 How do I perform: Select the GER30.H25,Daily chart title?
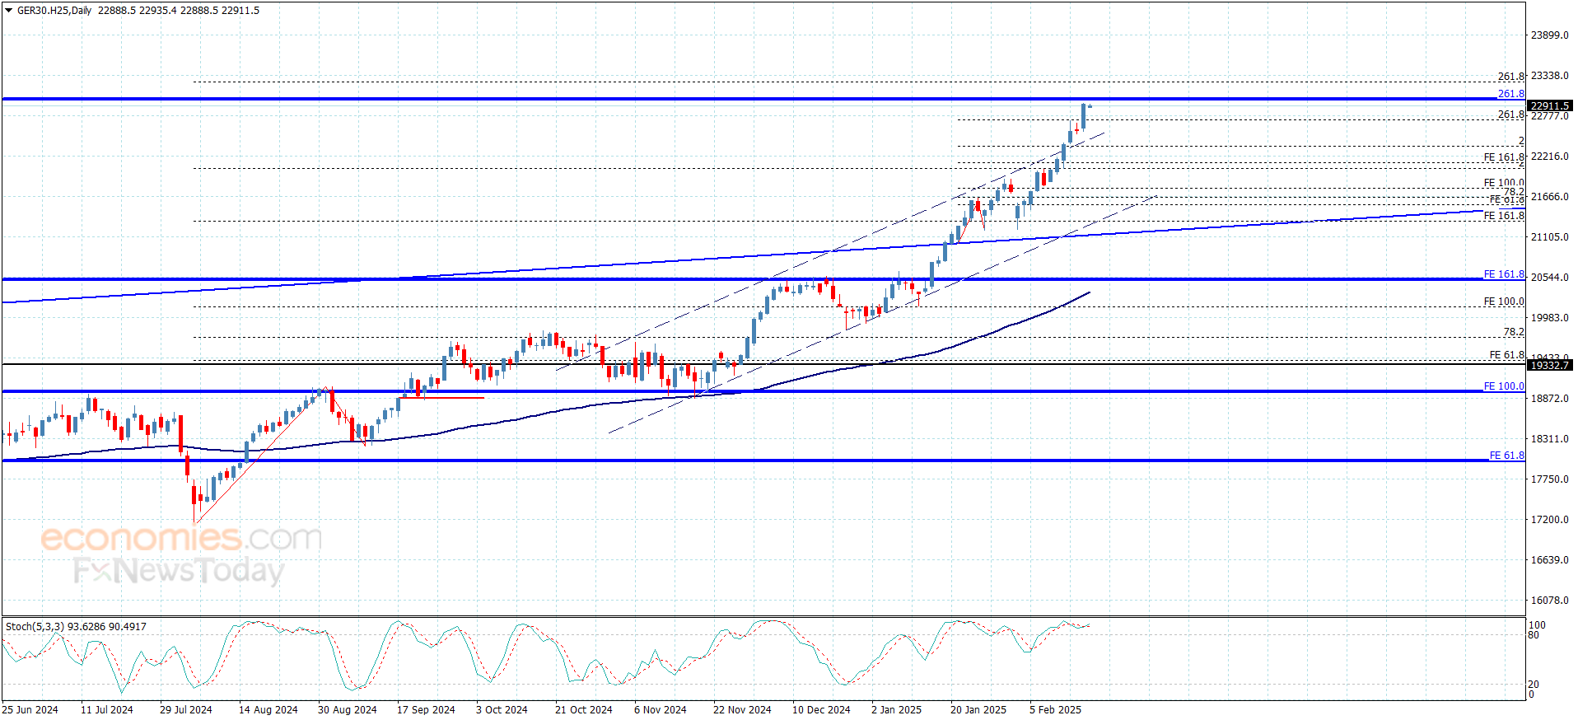(x=54, y=11)
